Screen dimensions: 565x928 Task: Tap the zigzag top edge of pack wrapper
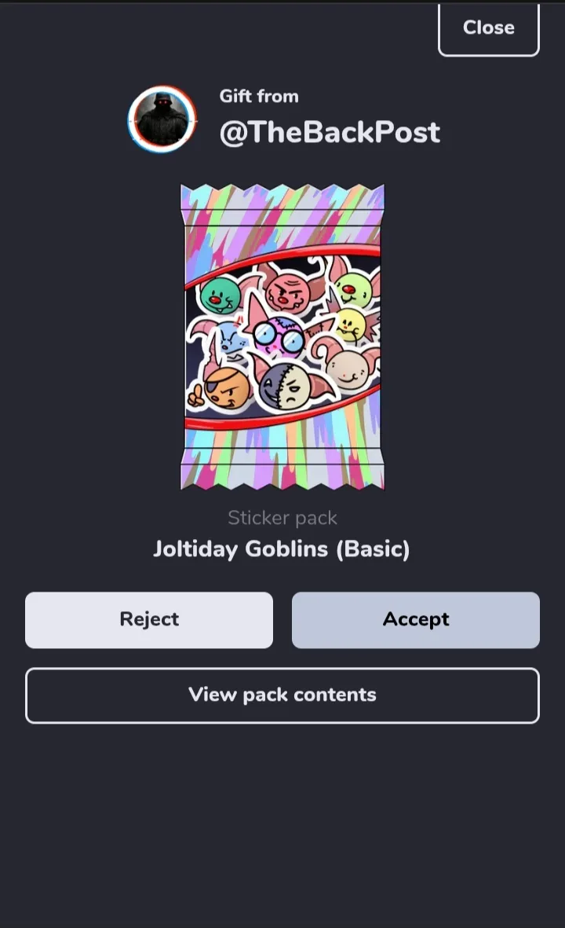pos(282,197)
